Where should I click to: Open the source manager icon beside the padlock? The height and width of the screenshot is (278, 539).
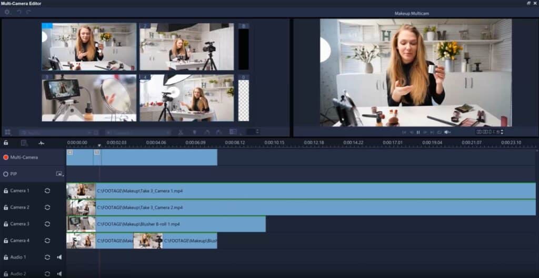coord(24,143)
